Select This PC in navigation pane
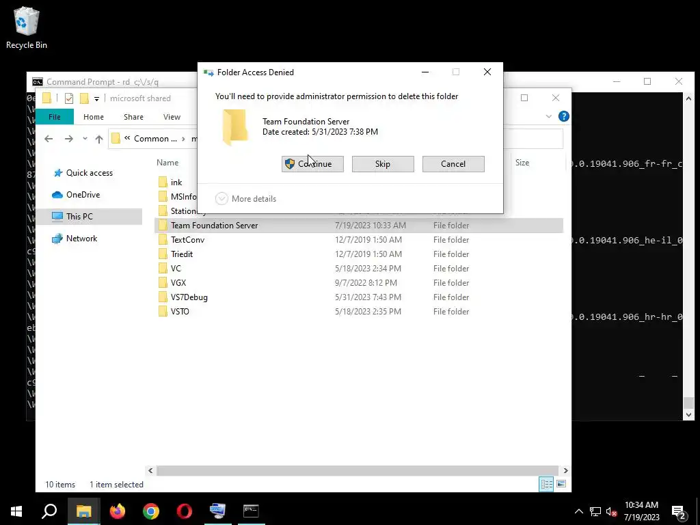The image size is (700, 525). point(89,217)
